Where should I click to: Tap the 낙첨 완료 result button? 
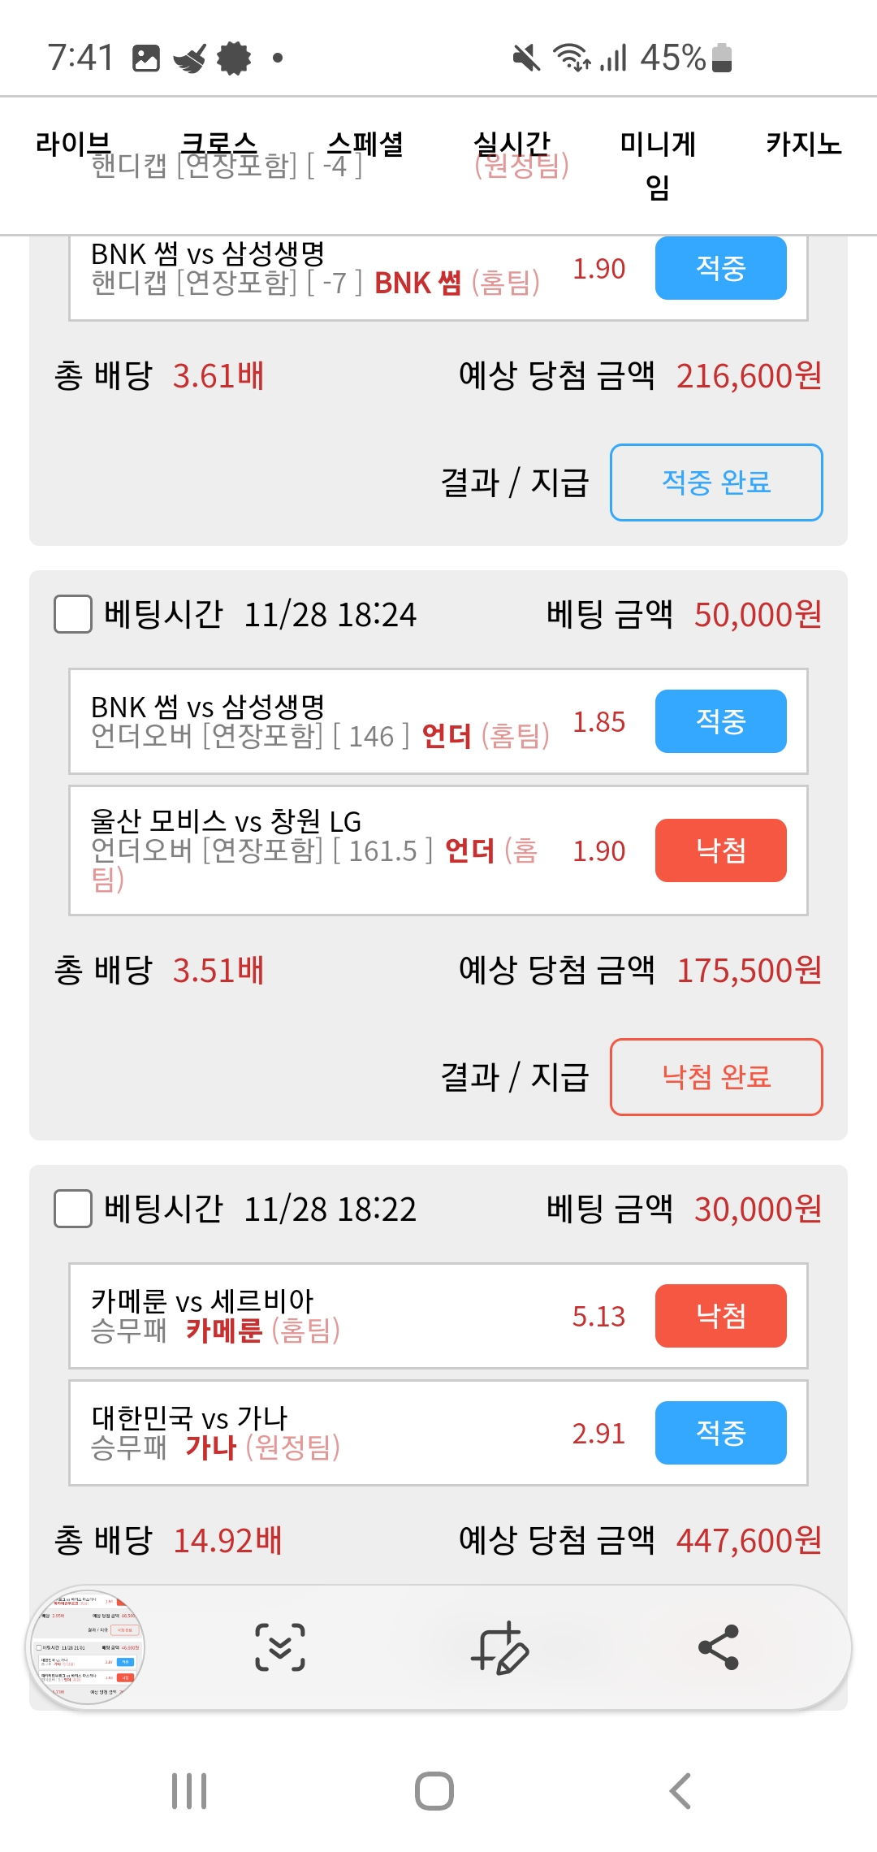click(x=716, y=1077)
